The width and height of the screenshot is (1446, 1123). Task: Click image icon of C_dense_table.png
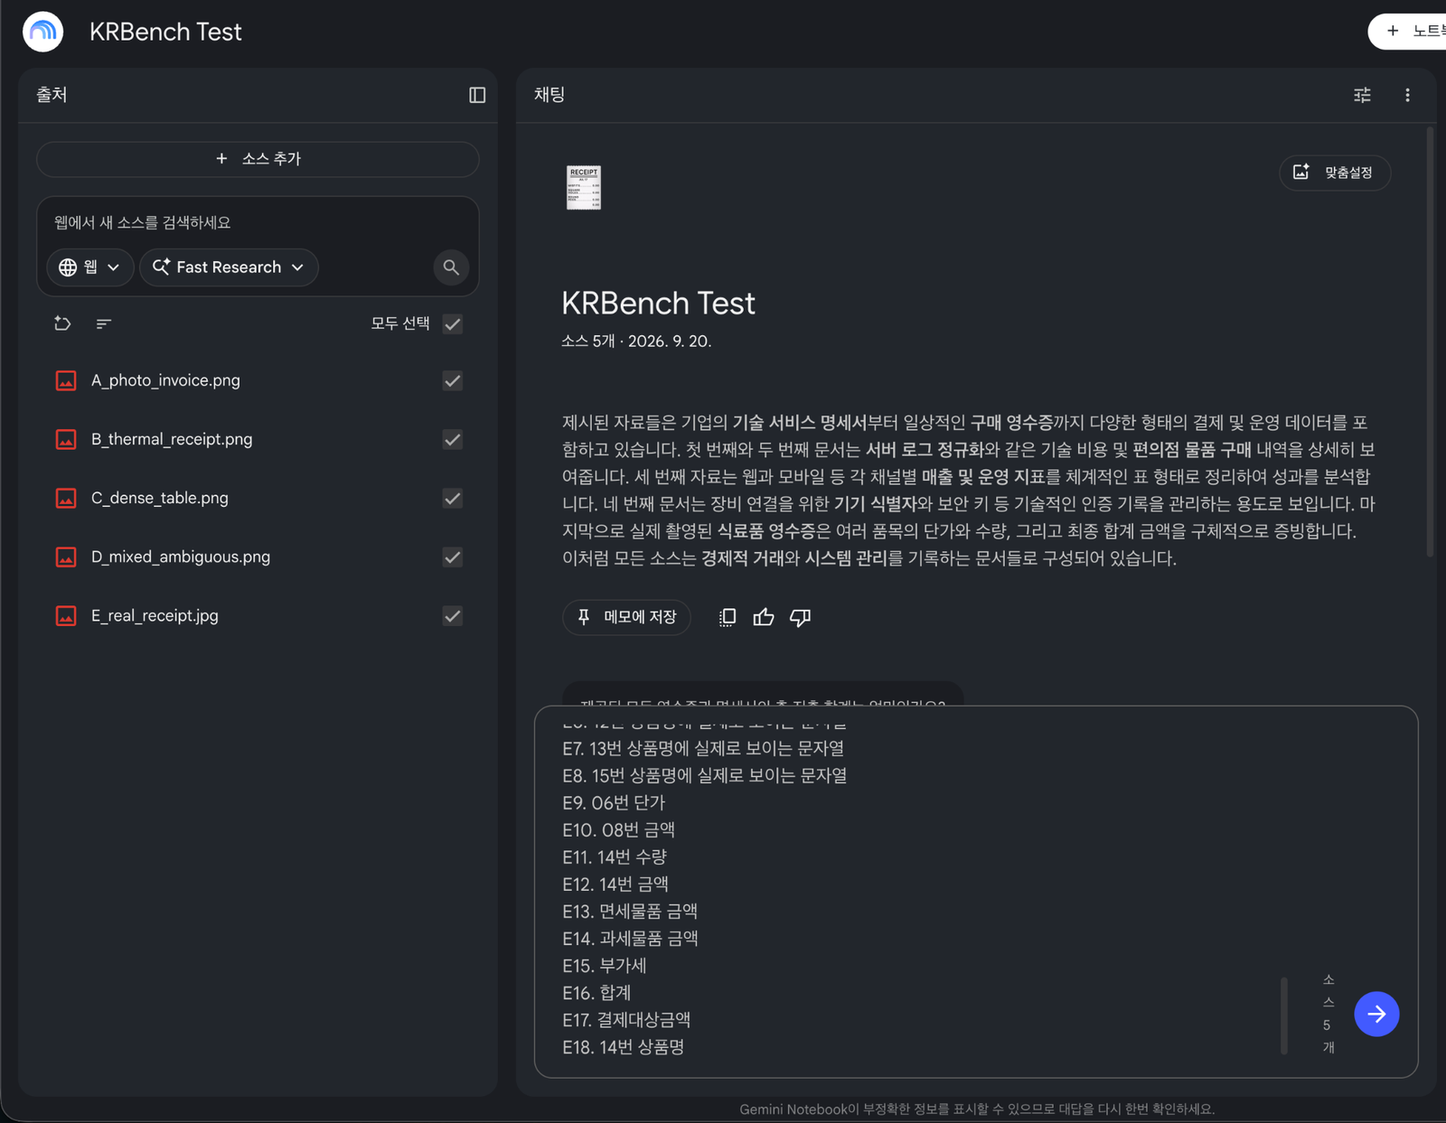click(66, 498)
